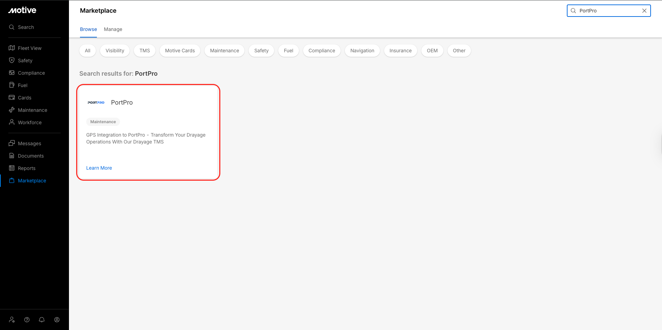Click the Documents file icon
Screen dimensions: 662x330
pyautogui.click(x=12, y=156)
